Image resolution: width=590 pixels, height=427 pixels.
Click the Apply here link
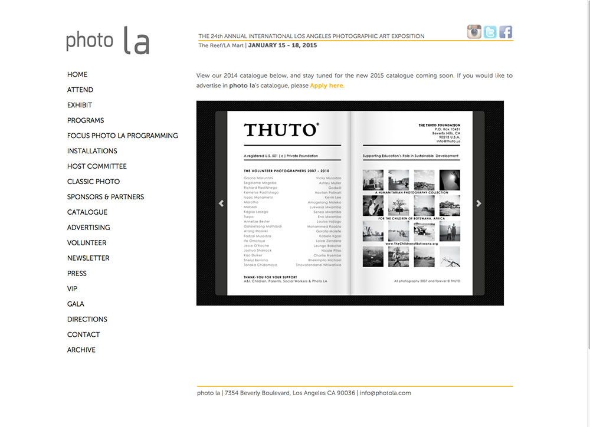(x=326, y=86)
